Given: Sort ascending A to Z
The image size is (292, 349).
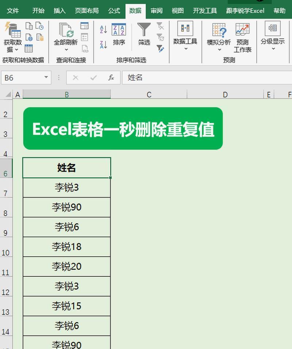Looking at the screenshot, I should tap(103, 29).
